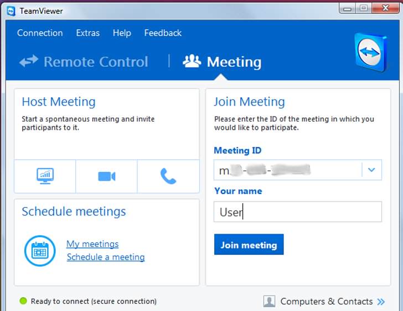
Task: Start a video call meeting
Action: (106, 176)
